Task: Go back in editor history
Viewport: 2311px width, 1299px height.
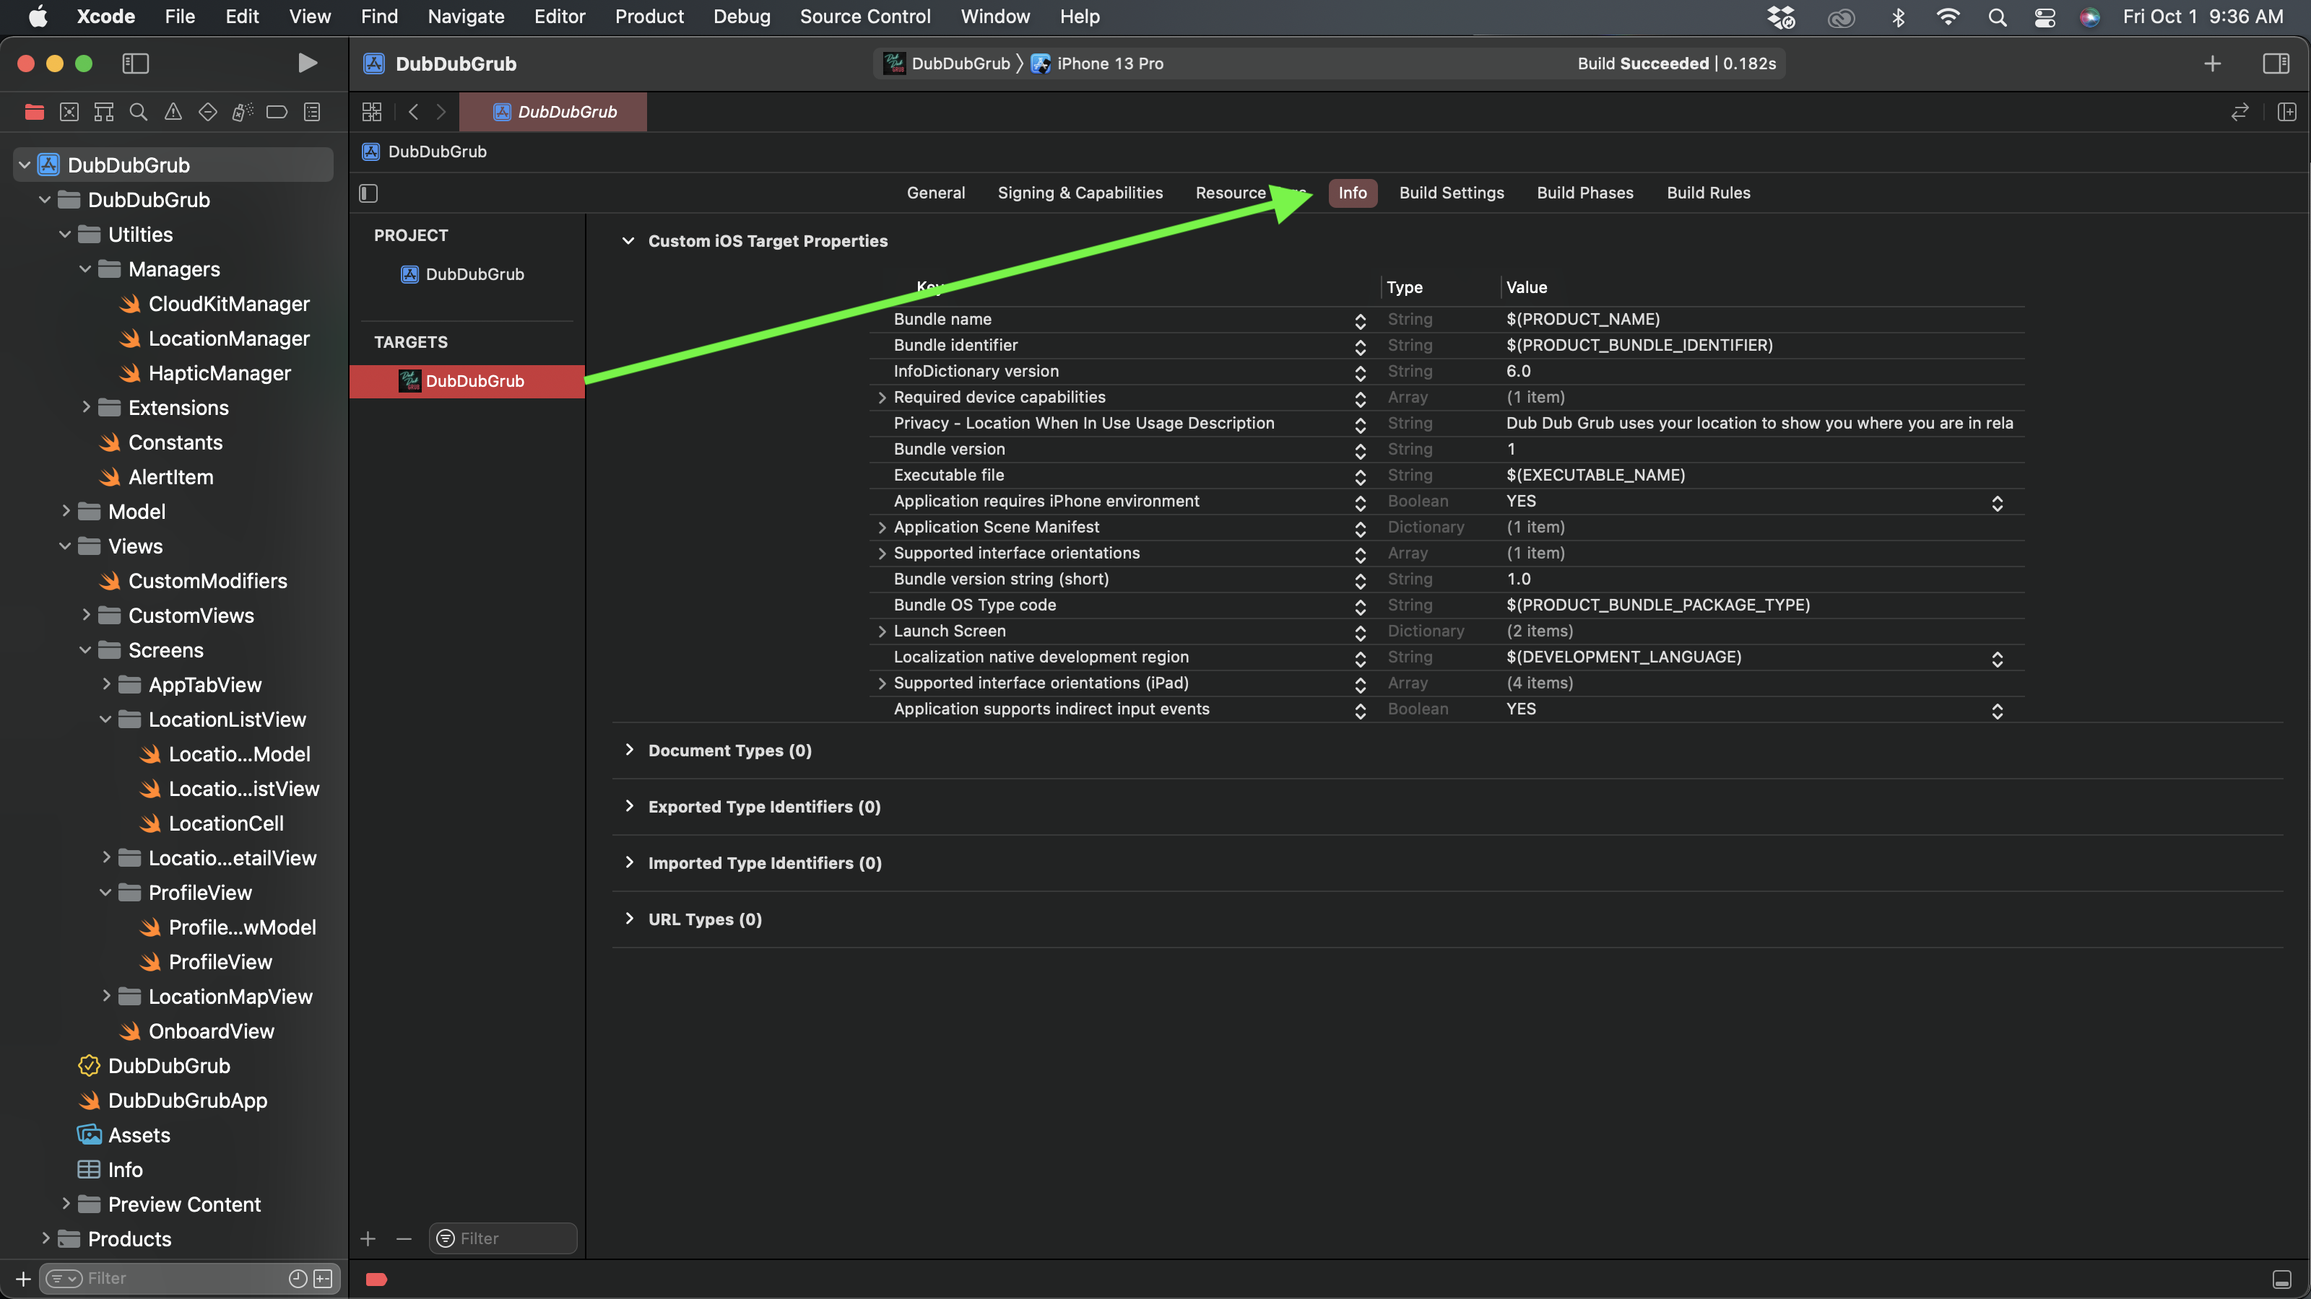Action: click(x=412, y=112)
